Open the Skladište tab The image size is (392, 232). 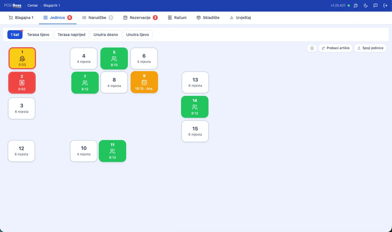pyautogui.click(x=208, y=18)
